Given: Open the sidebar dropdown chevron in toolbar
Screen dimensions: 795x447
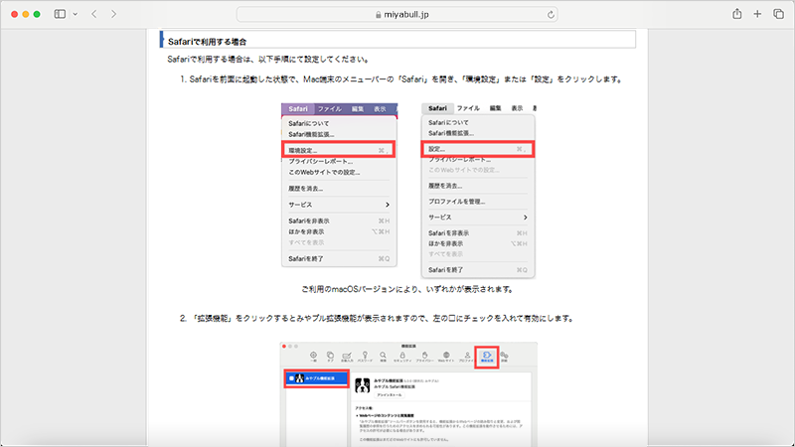Looking at the screenshot, I should [75, 15].
